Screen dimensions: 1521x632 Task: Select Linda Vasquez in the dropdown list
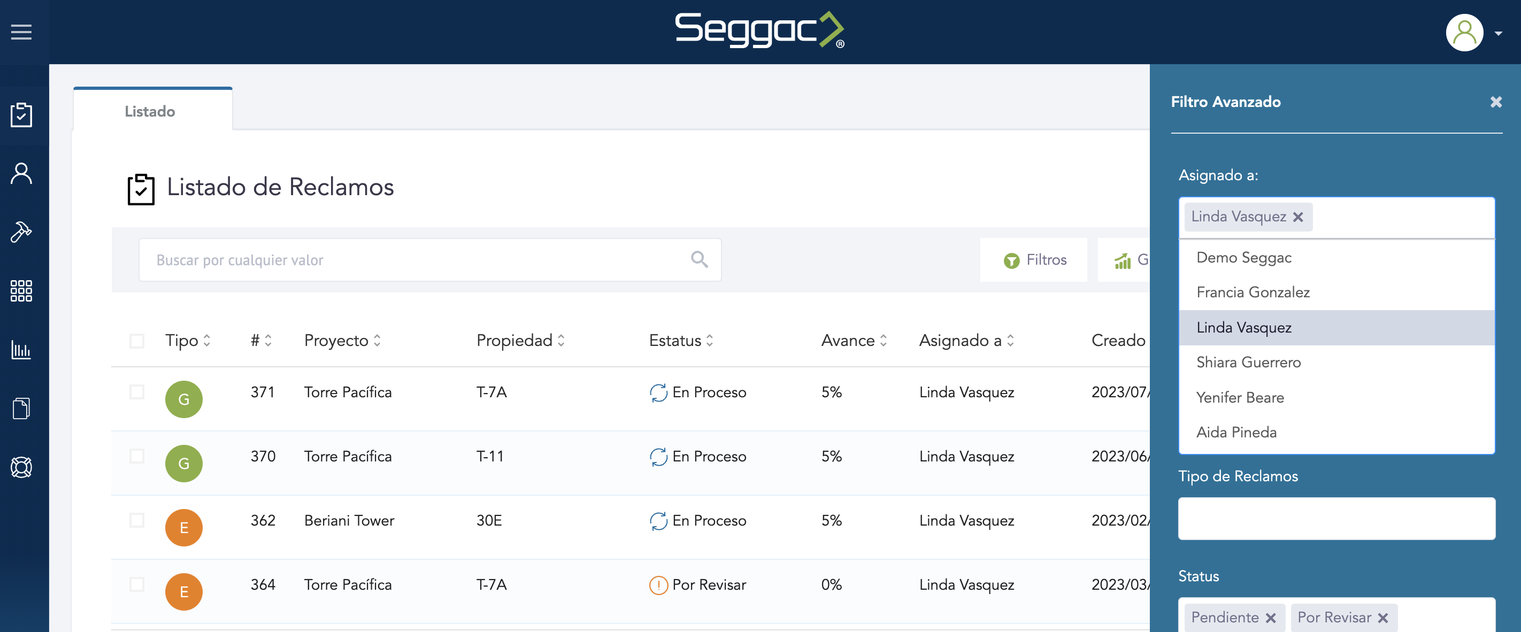click(x=1336, y=328)
